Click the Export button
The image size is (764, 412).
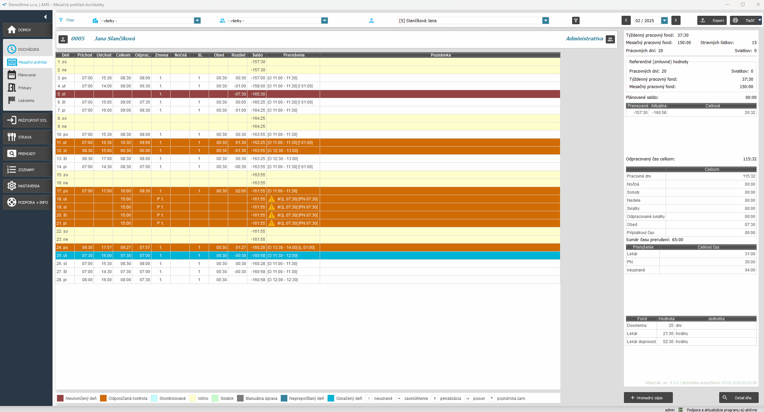click(712, 21)
